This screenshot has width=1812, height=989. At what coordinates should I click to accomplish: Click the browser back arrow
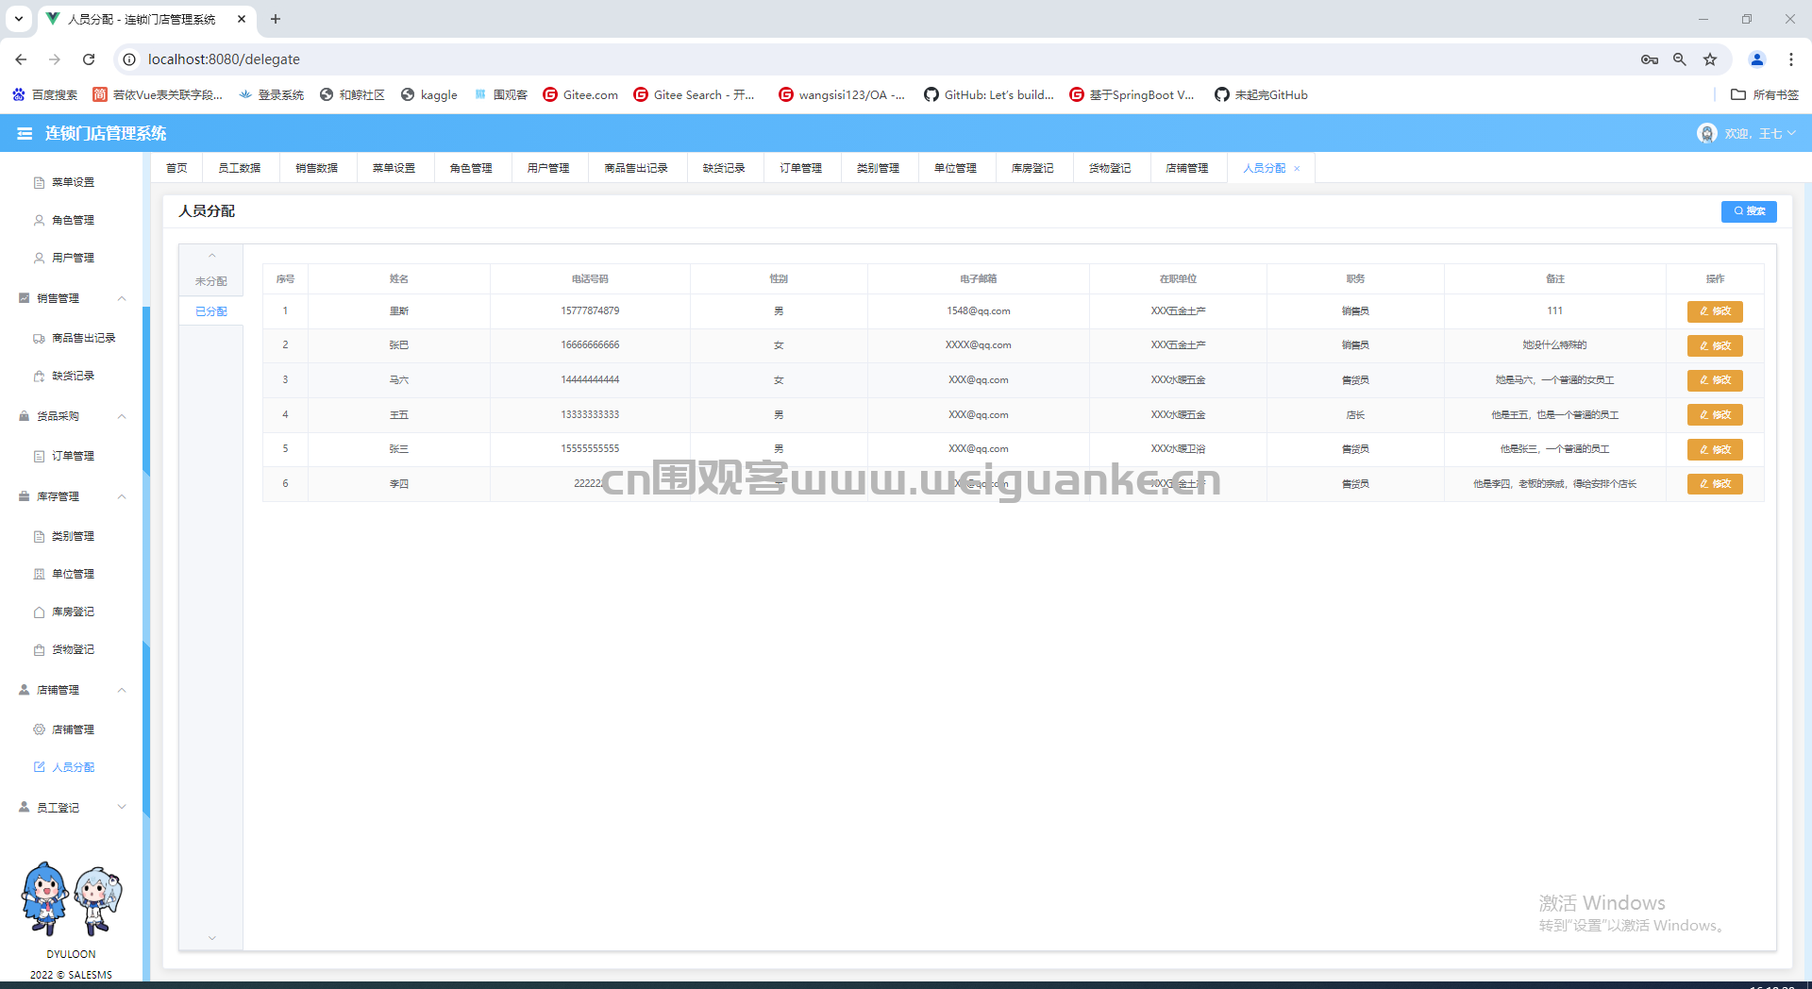click(21, 59)
